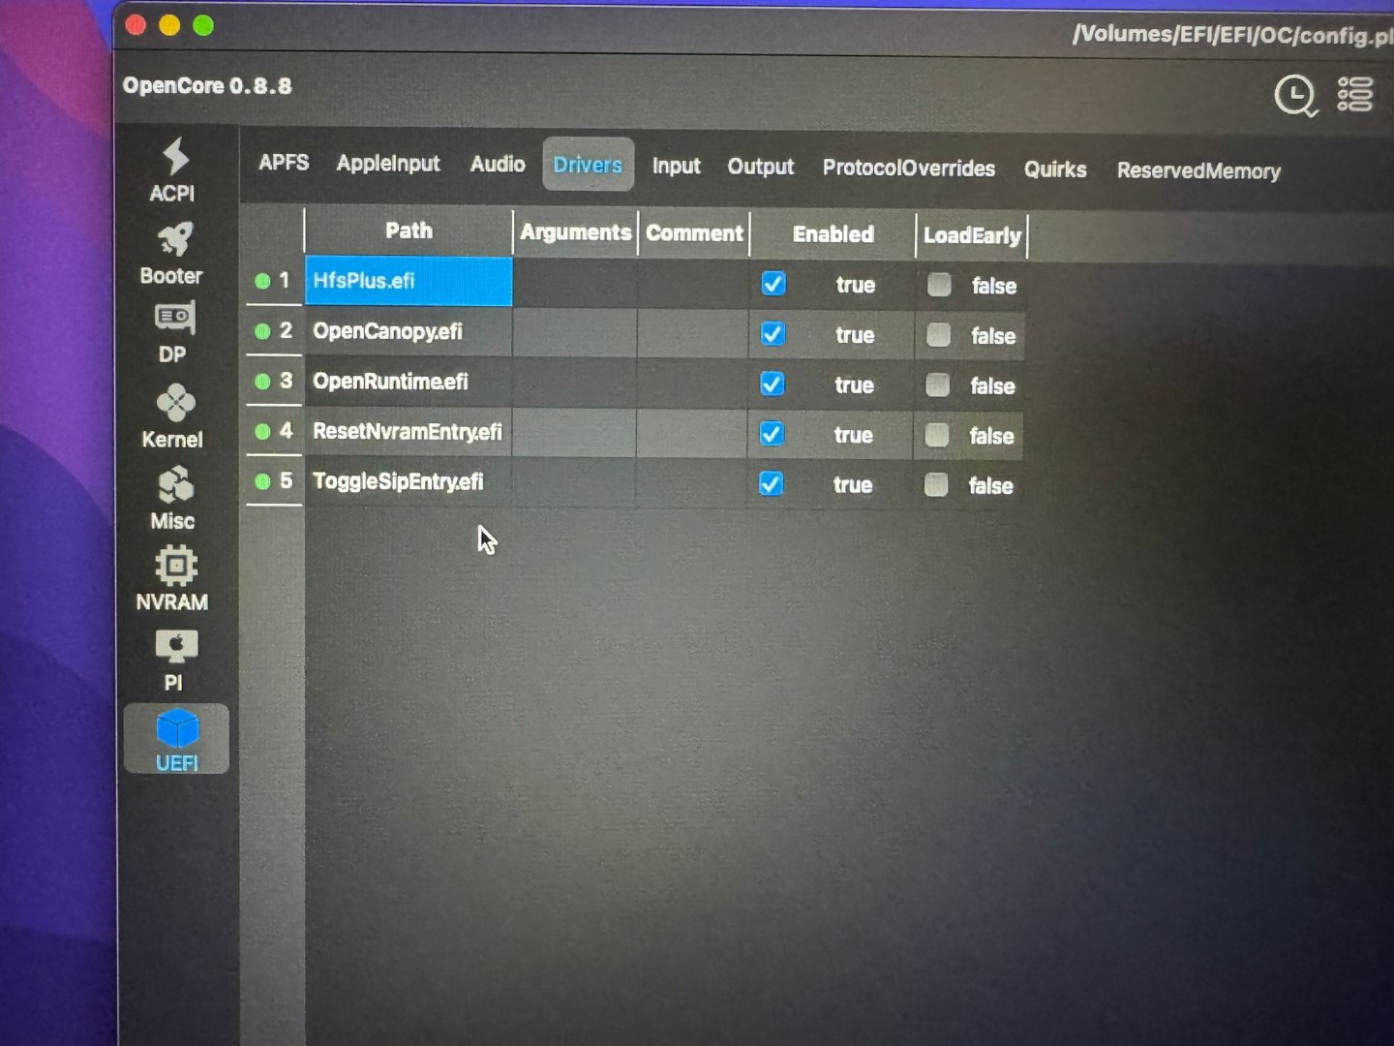Open the Booter rocket section
The image size is (1394, 1046).
point(172,254)
